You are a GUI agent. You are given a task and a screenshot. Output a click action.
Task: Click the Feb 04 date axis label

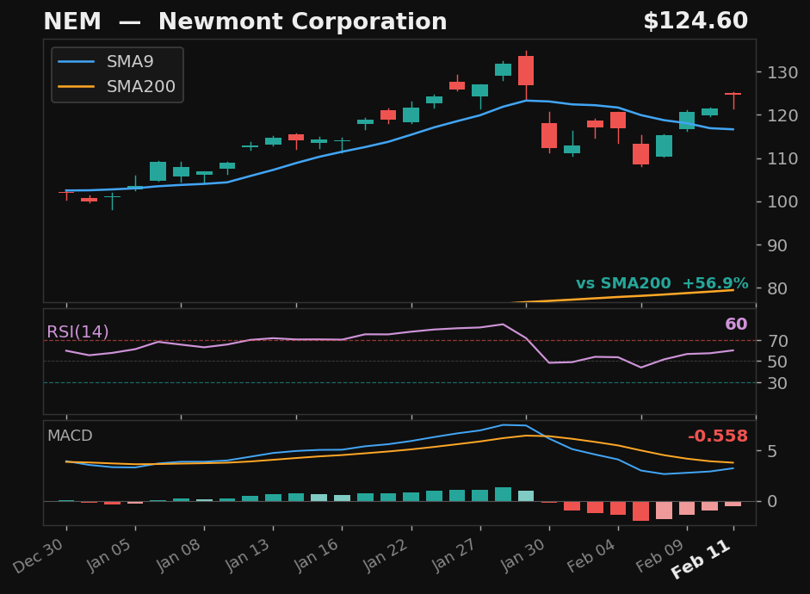(x=592, y=556)
